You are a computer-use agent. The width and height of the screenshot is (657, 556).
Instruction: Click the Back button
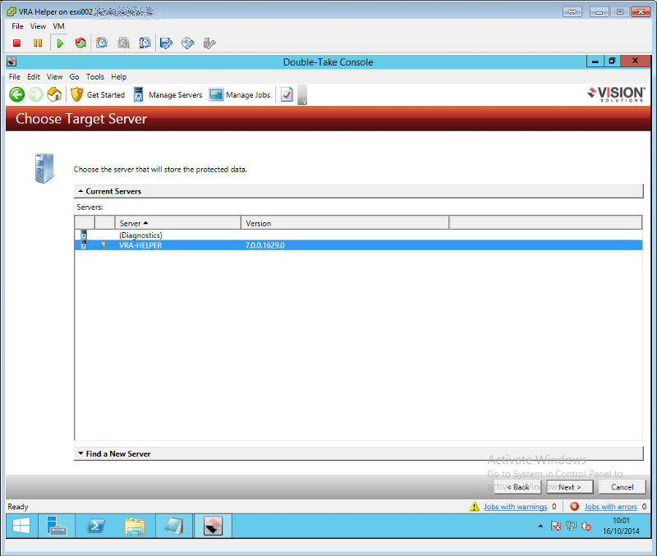pos(518,487)
